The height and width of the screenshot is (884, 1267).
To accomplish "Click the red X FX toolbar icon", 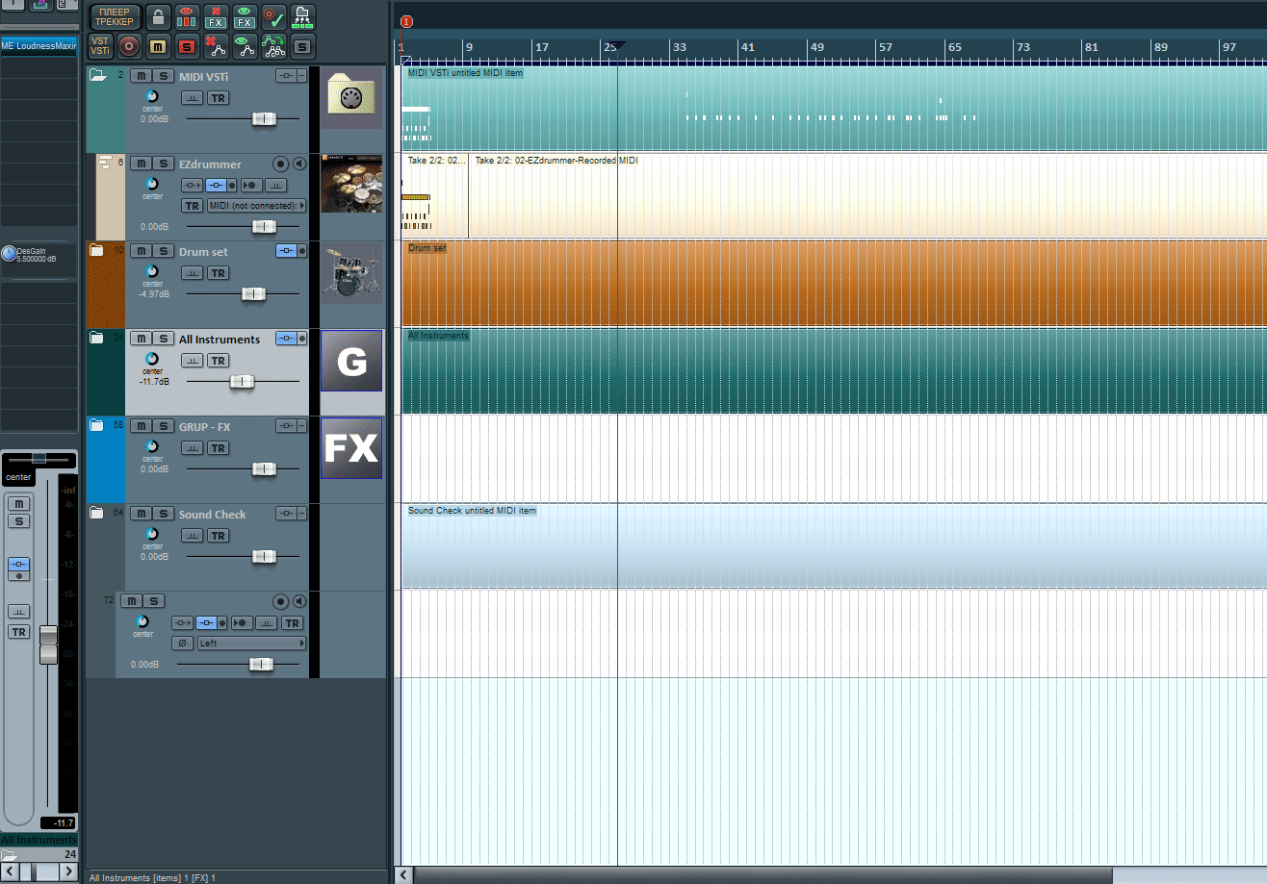I will click(x=217, y=16).
